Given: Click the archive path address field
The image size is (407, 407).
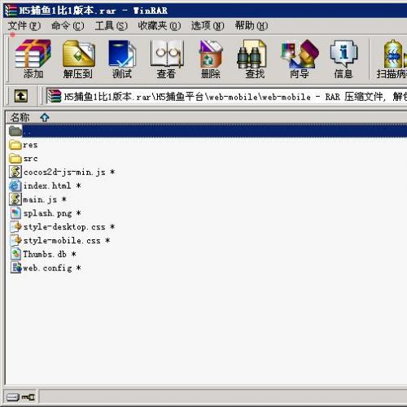Looking at the screenshot, I should (x=227, y=96).
